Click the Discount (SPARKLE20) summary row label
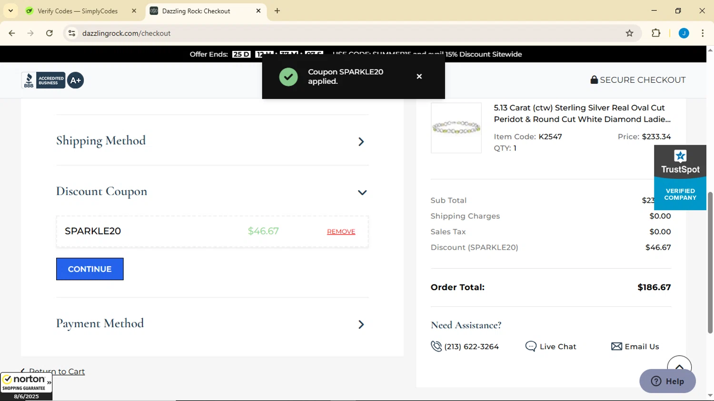 [475, 247]
